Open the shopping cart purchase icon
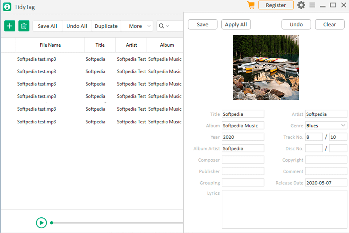The height and width of the screenshot is (233, 349). [x=250, y=5]
